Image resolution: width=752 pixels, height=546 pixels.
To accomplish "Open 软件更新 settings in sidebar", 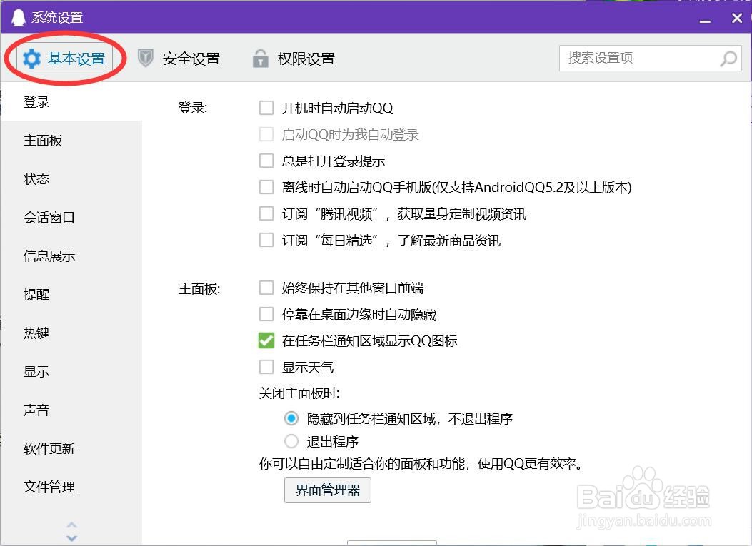I will [x=72, y=448].
